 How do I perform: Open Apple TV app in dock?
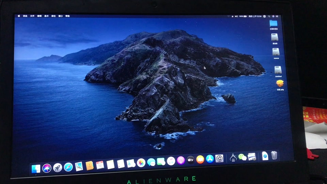click(x=190, y=160)
